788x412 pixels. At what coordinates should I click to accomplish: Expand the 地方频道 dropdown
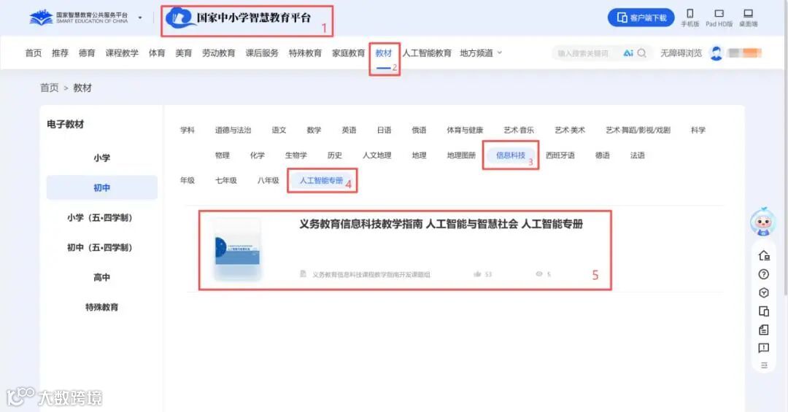point(480,53)
